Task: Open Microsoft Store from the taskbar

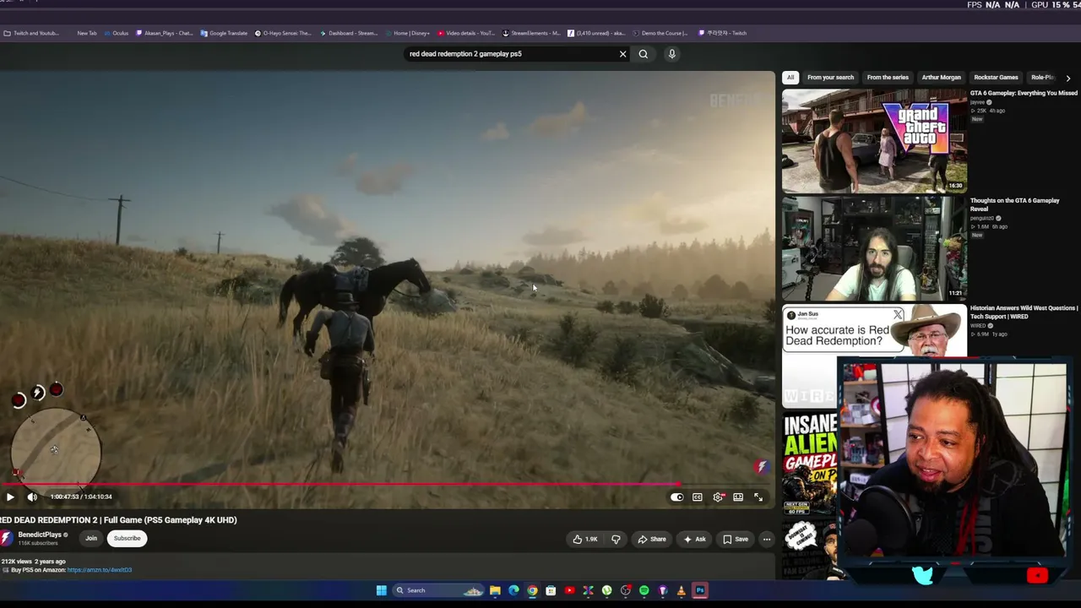Action: (551, 590)
